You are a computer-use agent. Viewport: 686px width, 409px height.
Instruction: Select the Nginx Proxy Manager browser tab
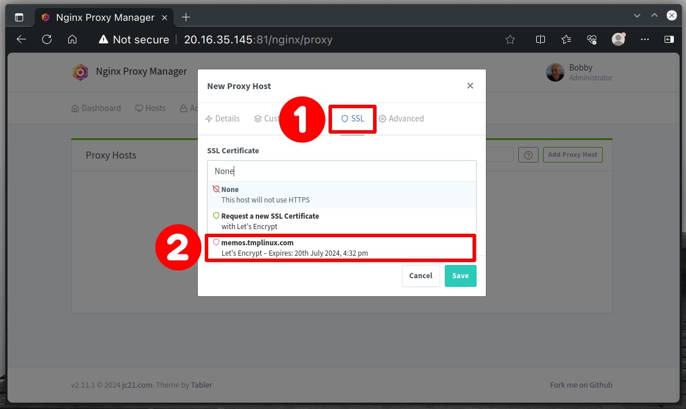[104, 17]
